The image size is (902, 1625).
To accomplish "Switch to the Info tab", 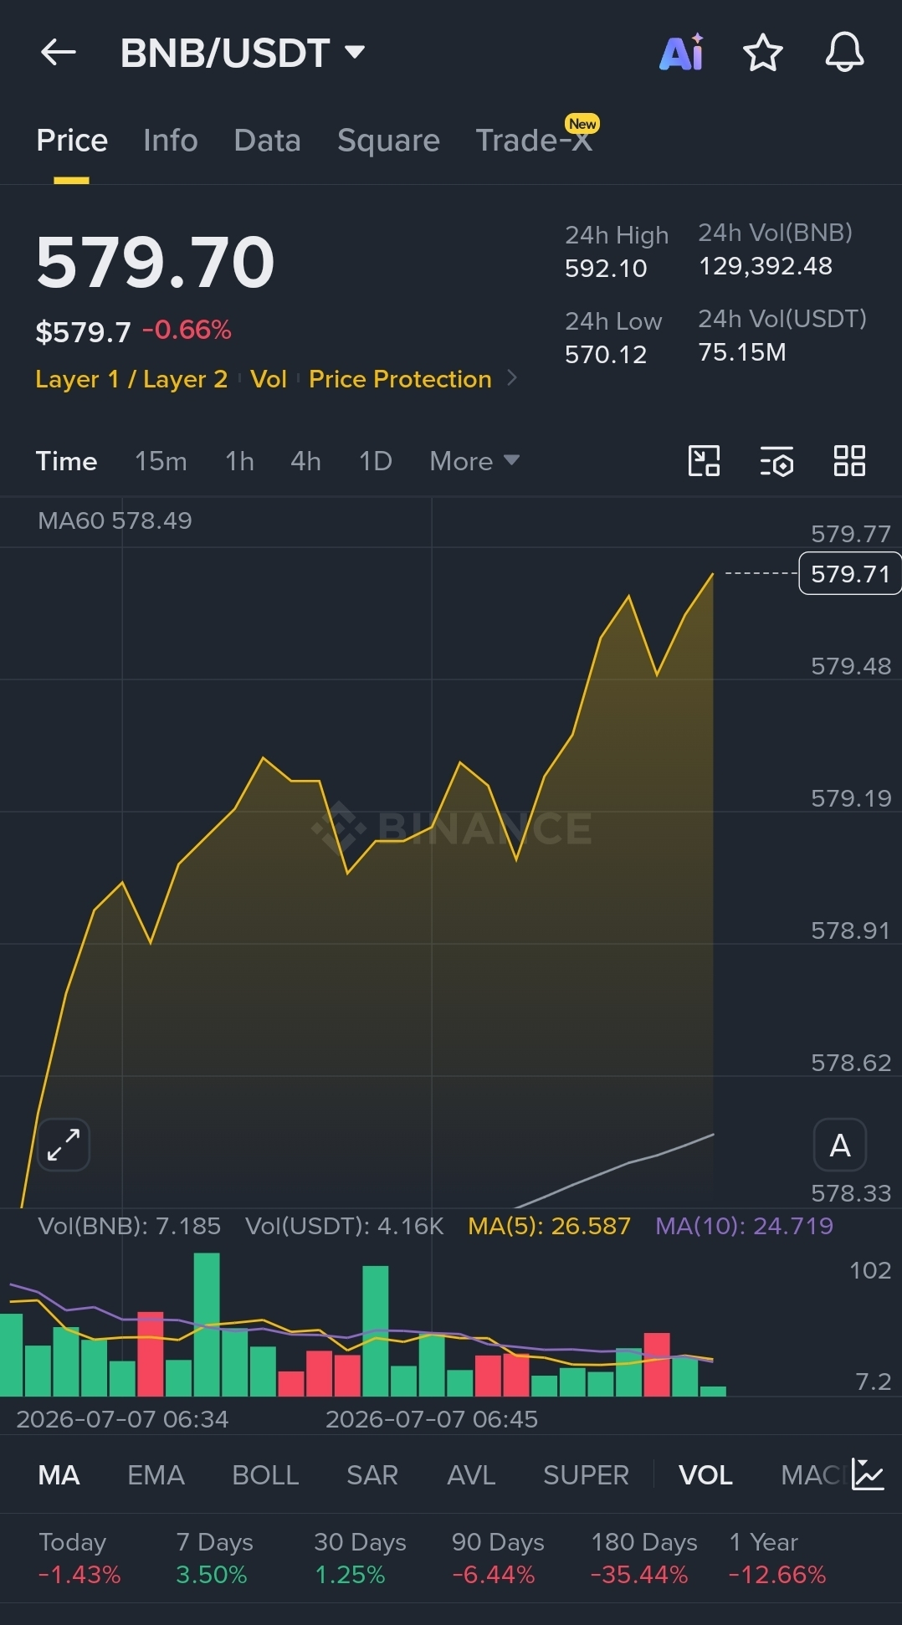I will click(171, 141).
